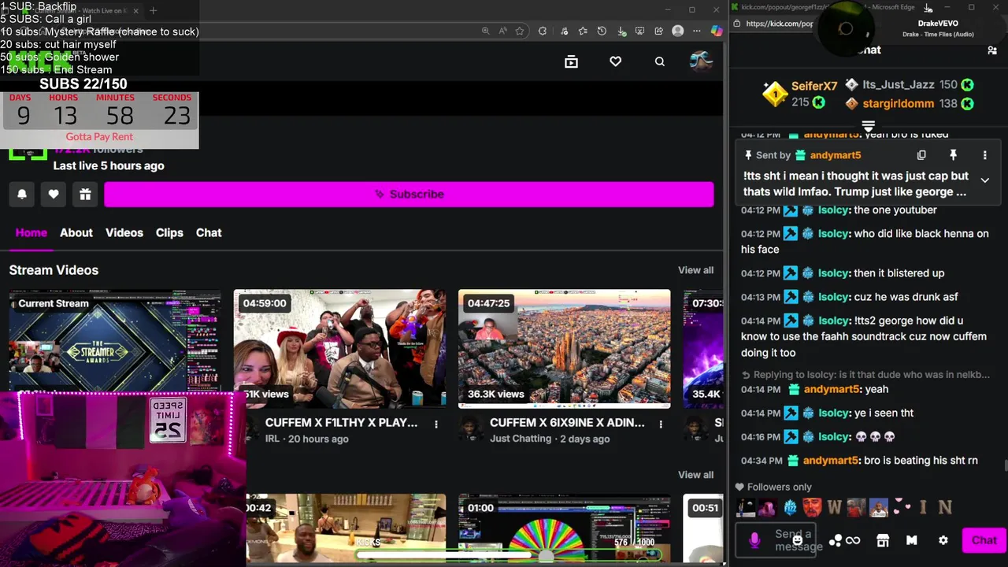The width and height of the screenshot is (1008, 567).
Task: Click the Just Chatting category link
Action: tap(521, 439)
